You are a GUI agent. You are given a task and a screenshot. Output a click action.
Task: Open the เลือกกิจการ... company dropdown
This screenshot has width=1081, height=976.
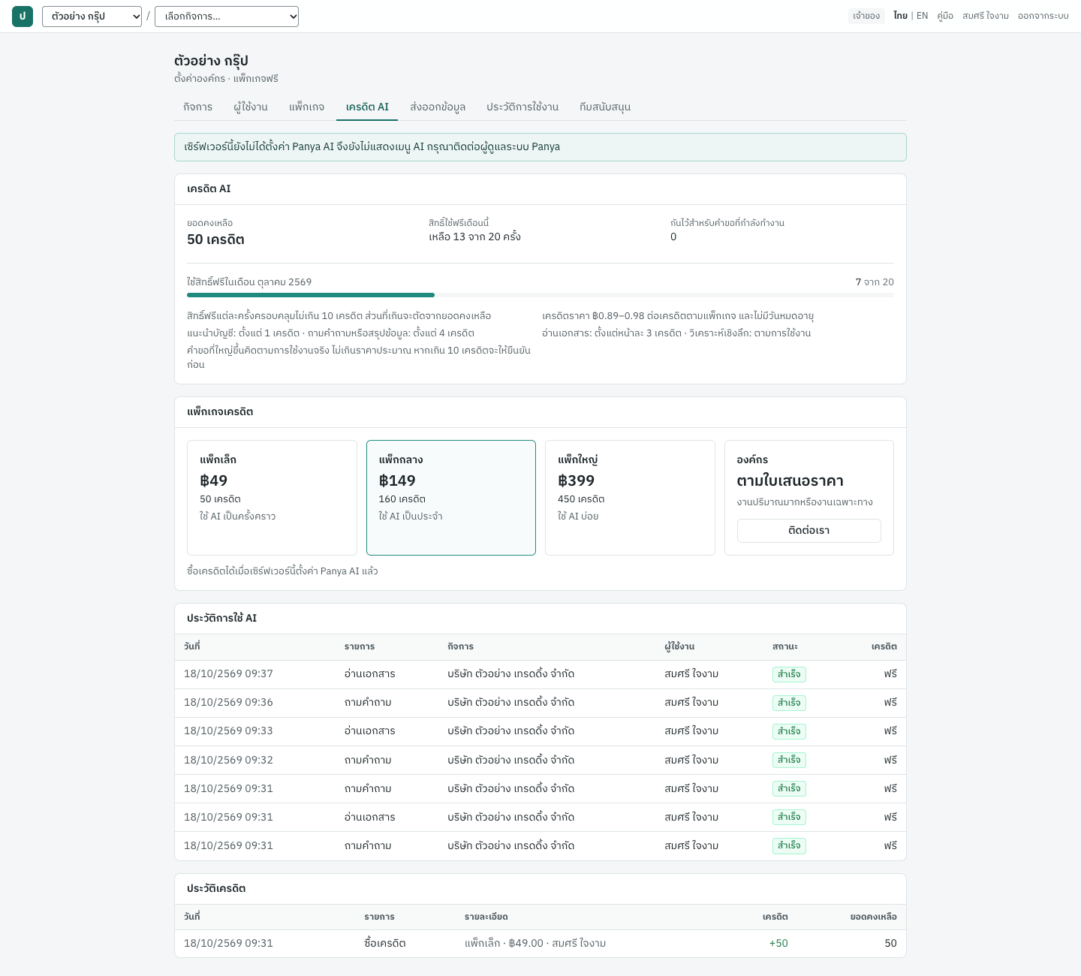tap(227, 17)
